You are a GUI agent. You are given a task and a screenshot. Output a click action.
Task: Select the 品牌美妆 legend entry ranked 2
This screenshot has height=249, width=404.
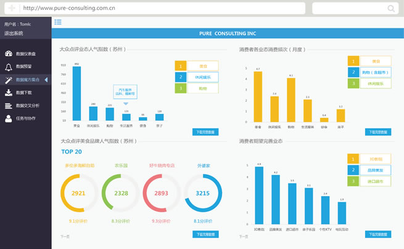point(374,170)
